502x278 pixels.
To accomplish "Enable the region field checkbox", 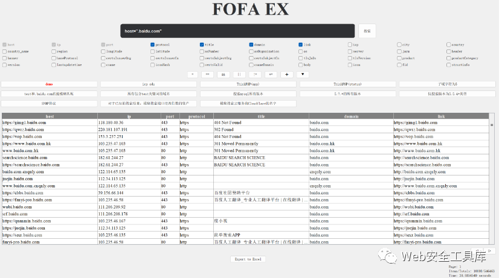I will point(54,51).
